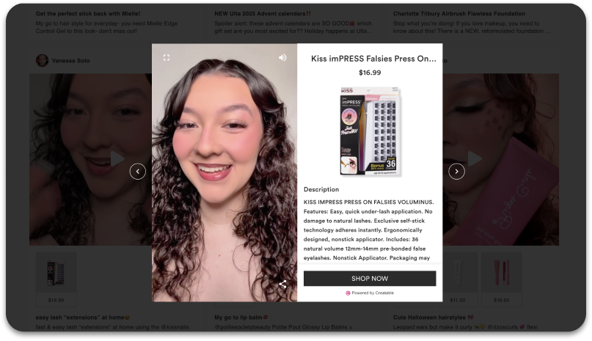
Task: Open 'Cute Halloween hairstyles' caption
Action: 433,318
